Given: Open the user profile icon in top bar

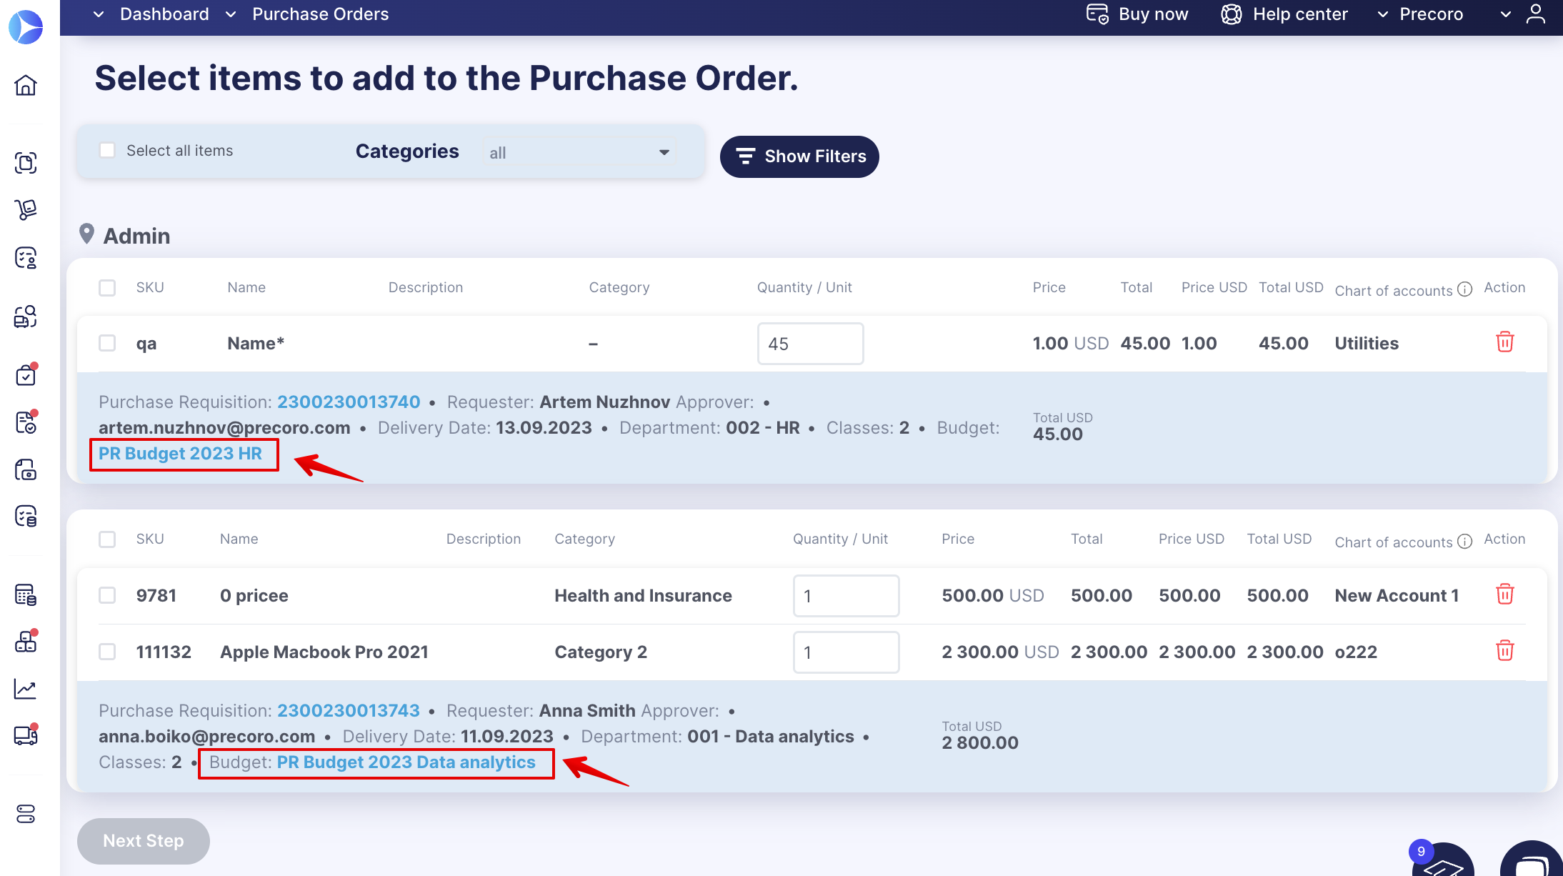Looking at the screenshot, I should [x=1537, y=14].
